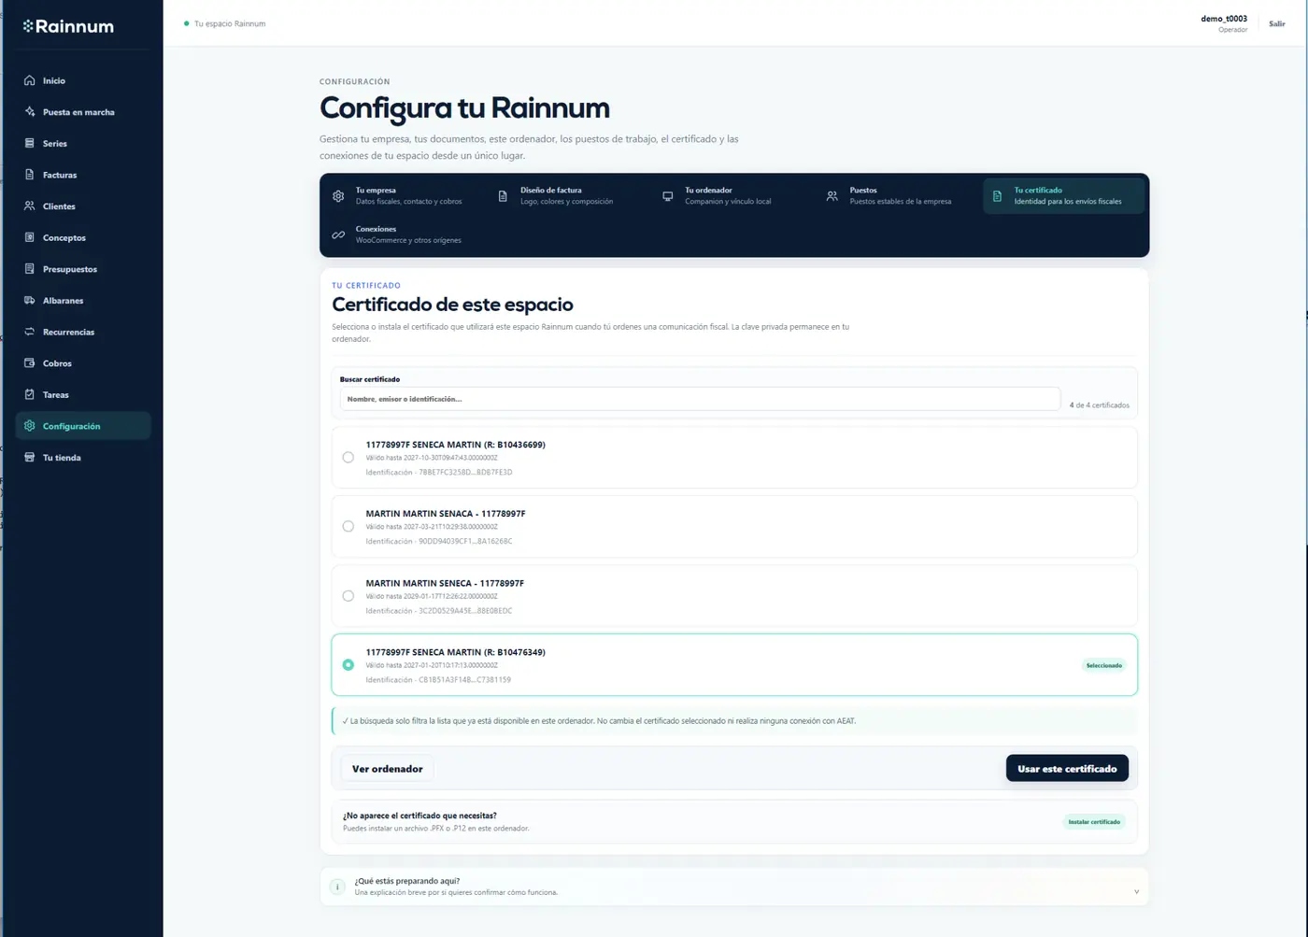Click the Tareas checklist icon
The height and width of the screenshot is (937, 1308).
click(29, 394)
